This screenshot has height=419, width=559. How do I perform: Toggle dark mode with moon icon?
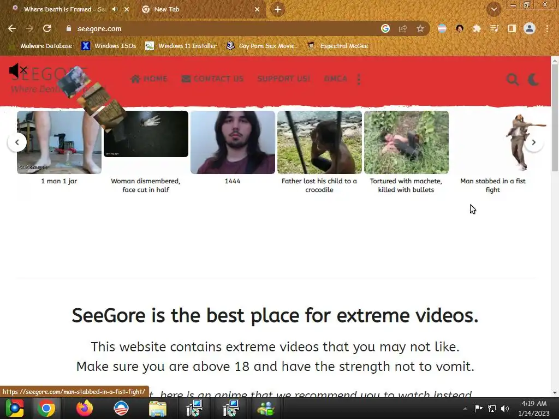pos(533,79)
